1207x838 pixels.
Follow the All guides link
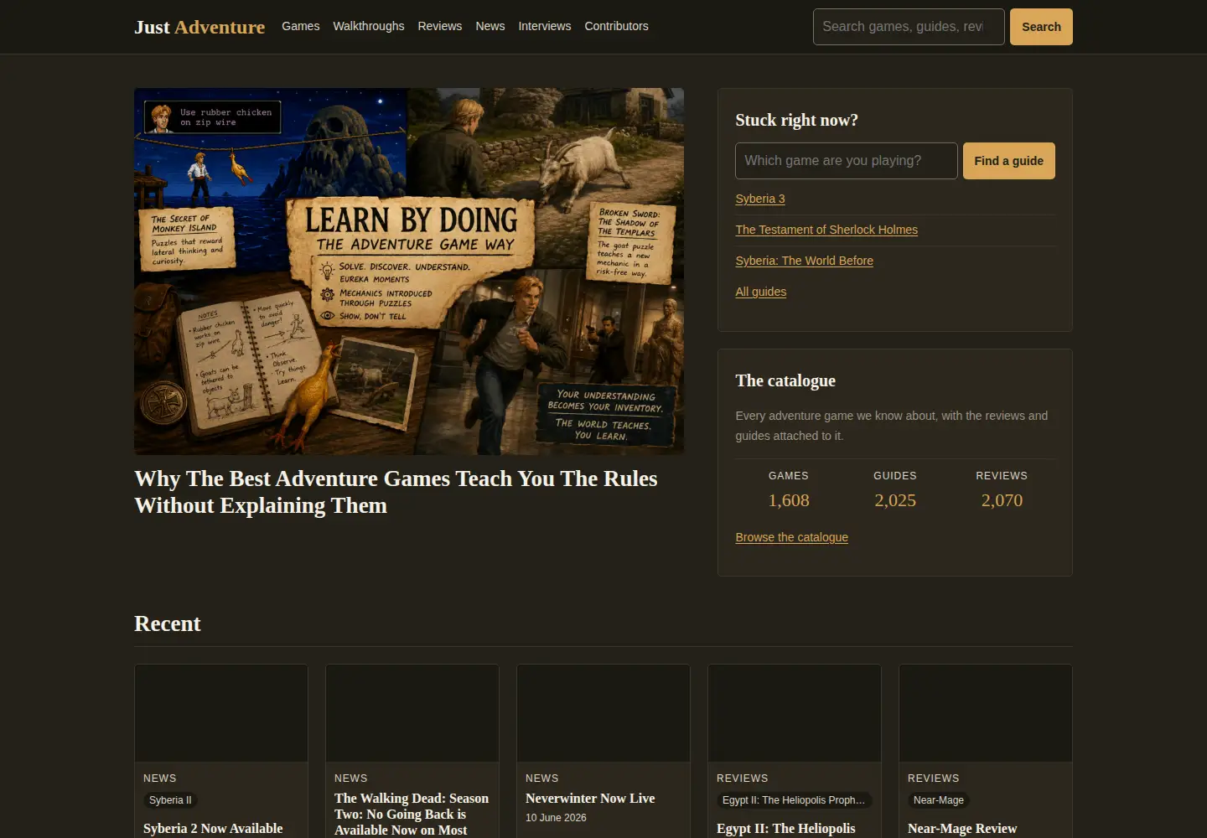760,292
